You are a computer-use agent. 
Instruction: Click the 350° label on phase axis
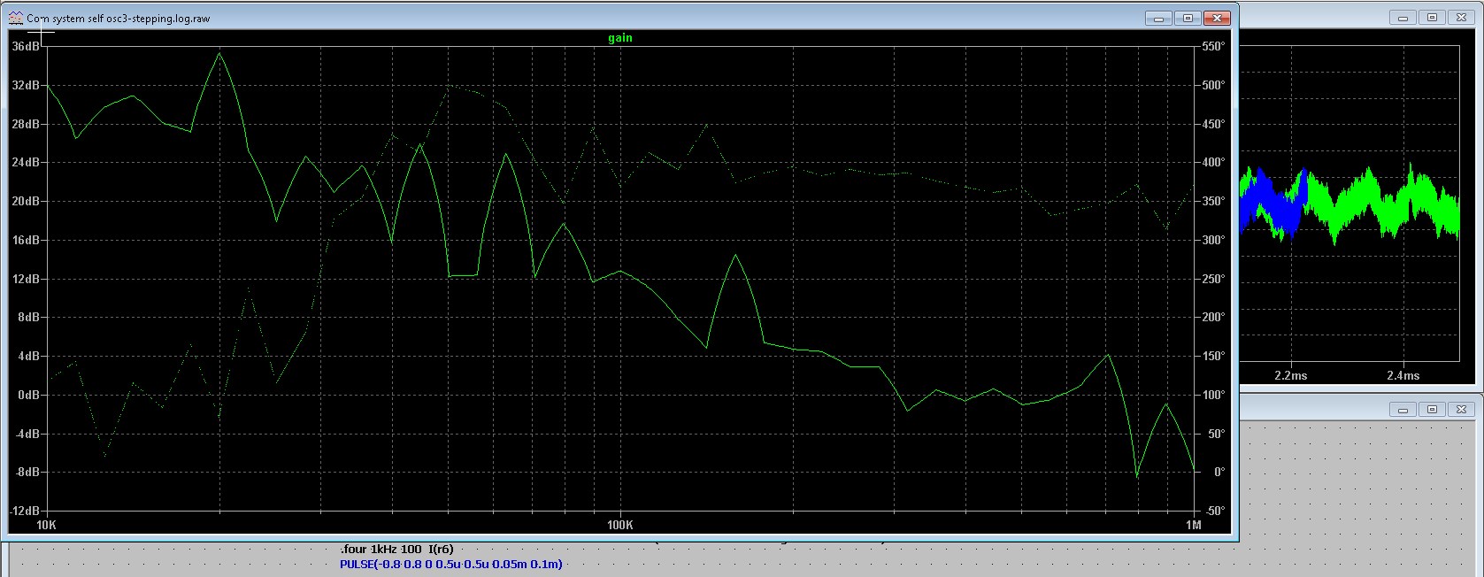[1212, 201]
